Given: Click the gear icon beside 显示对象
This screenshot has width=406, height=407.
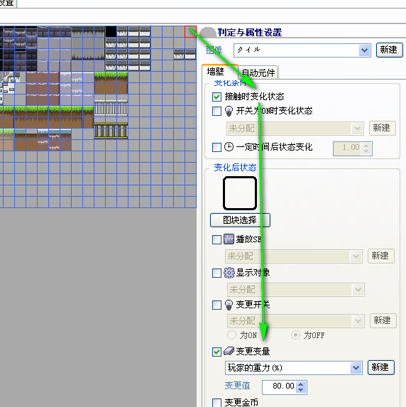Looking at the screenshot, I should [x=229, y=273].
